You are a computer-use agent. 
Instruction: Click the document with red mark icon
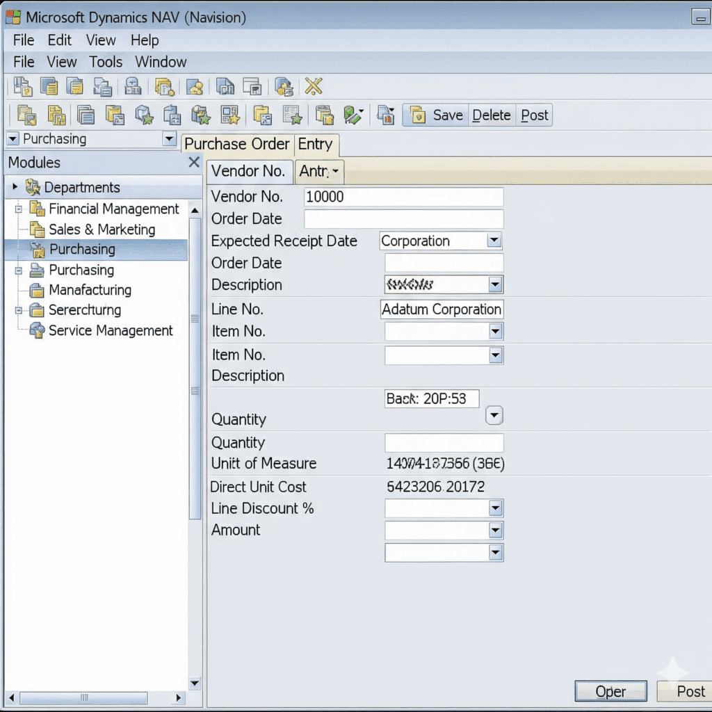click(x=385, y=115)
